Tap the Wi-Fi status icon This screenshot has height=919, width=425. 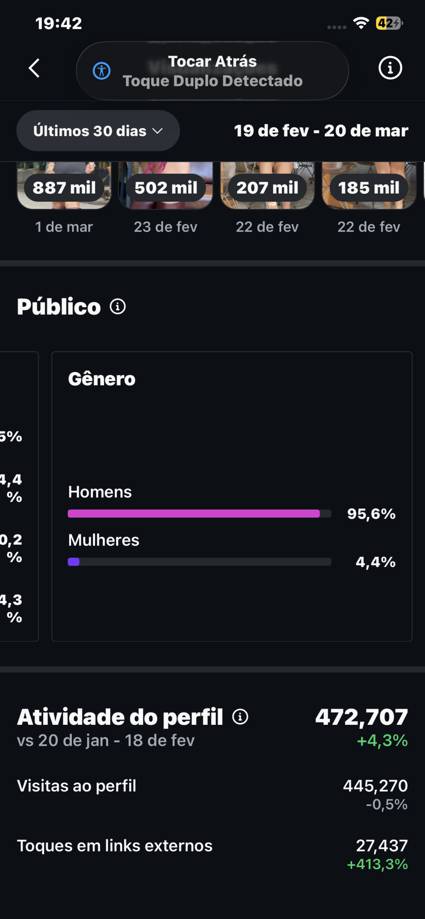(361, 23)
